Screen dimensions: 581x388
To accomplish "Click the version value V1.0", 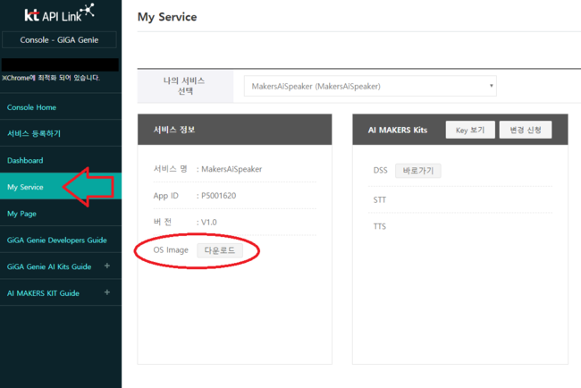I will pyautogui.click(x=209, y=223).
